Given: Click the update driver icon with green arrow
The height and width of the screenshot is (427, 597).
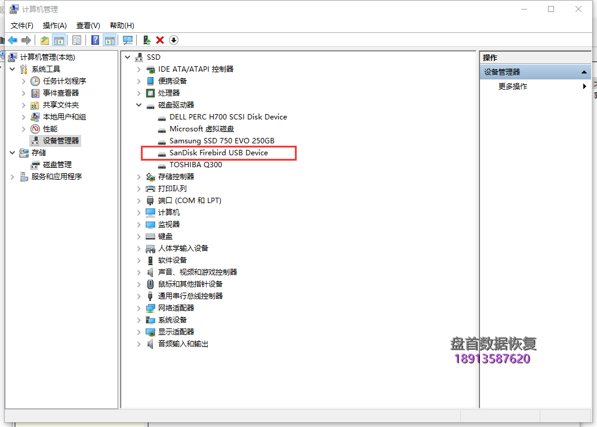Looking at the screenshot, I should 147,40.
